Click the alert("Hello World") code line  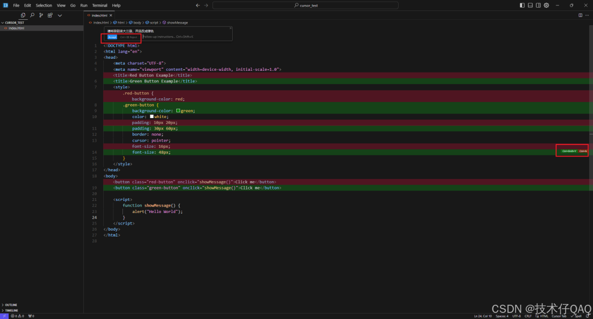(x=158, y=211)
